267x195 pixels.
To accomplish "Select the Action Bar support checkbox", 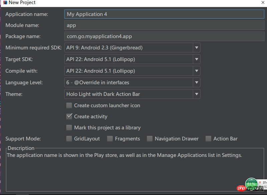I will point(208,139).
